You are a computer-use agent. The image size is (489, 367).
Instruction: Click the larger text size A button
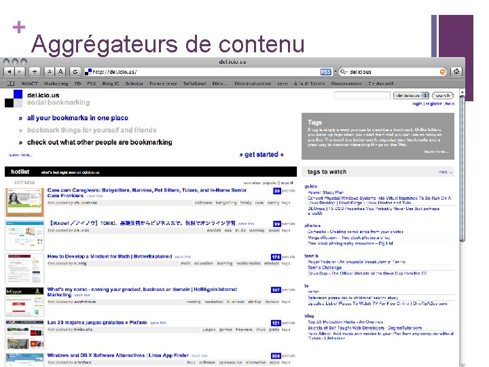60,72
